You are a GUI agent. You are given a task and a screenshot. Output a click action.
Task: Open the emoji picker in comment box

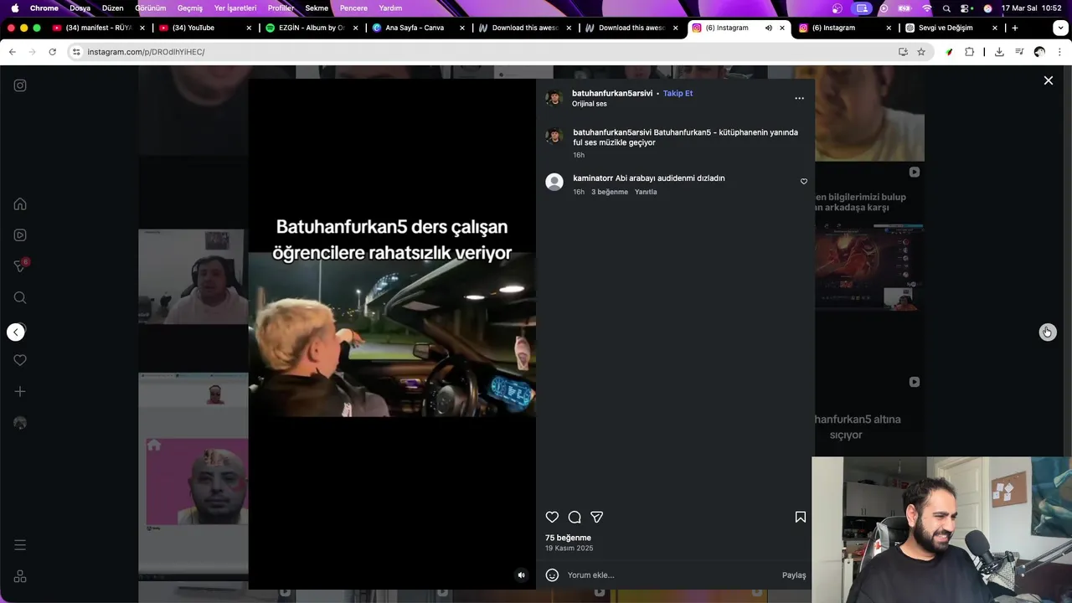(x=552, y=575)
